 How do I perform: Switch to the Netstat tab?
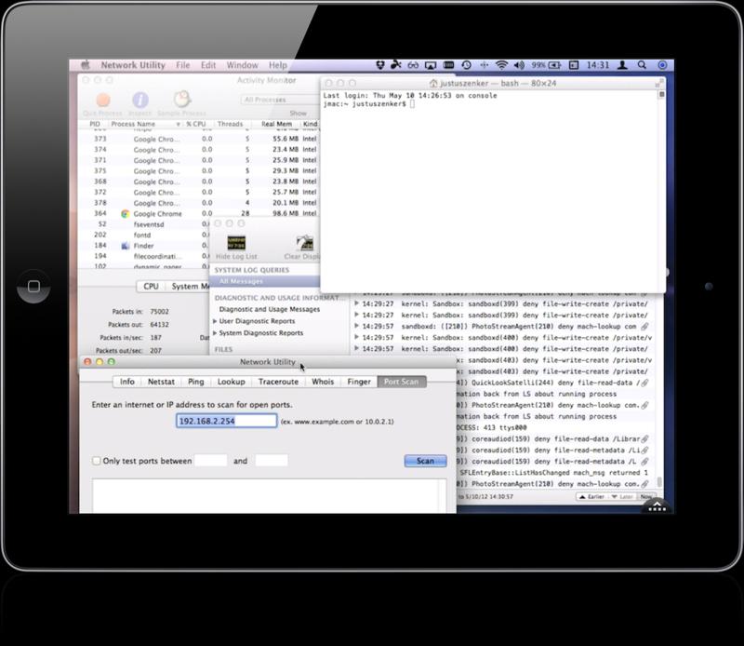[161, 382]
